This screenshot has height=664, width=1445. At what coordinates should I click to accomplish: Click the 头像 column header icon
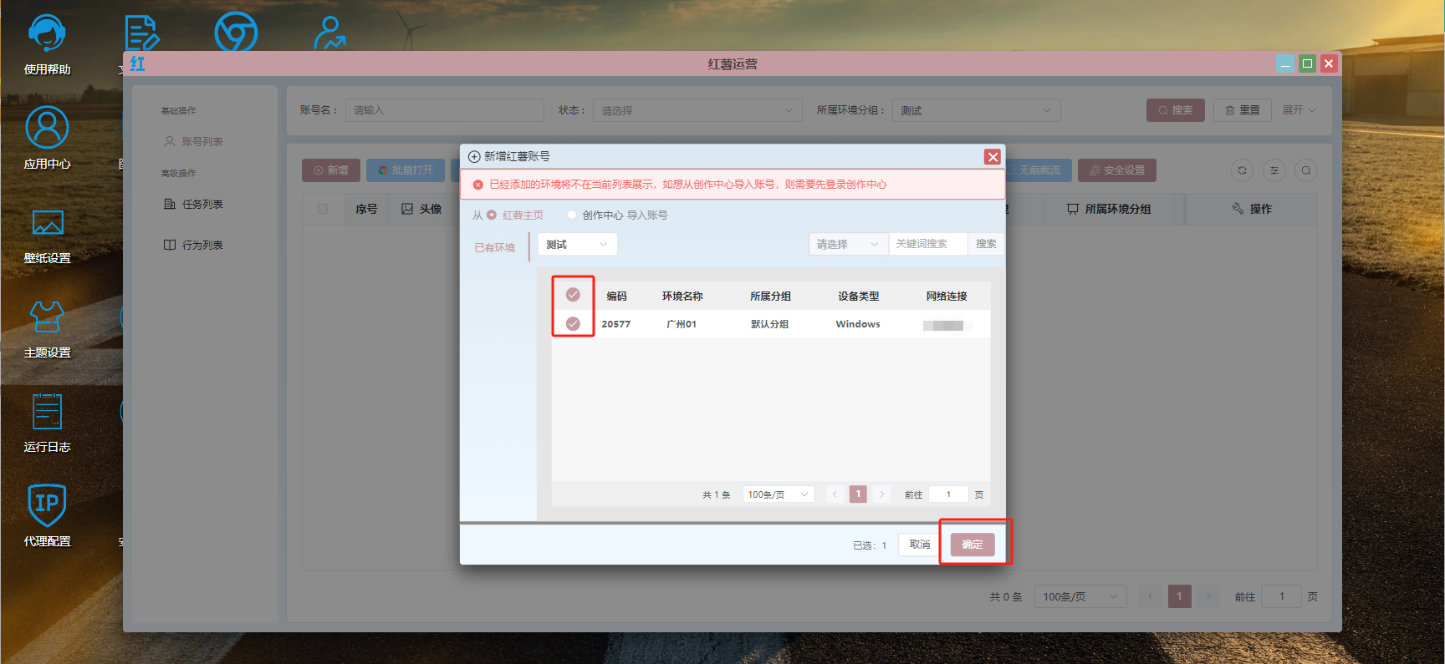[x=407, y=209]
